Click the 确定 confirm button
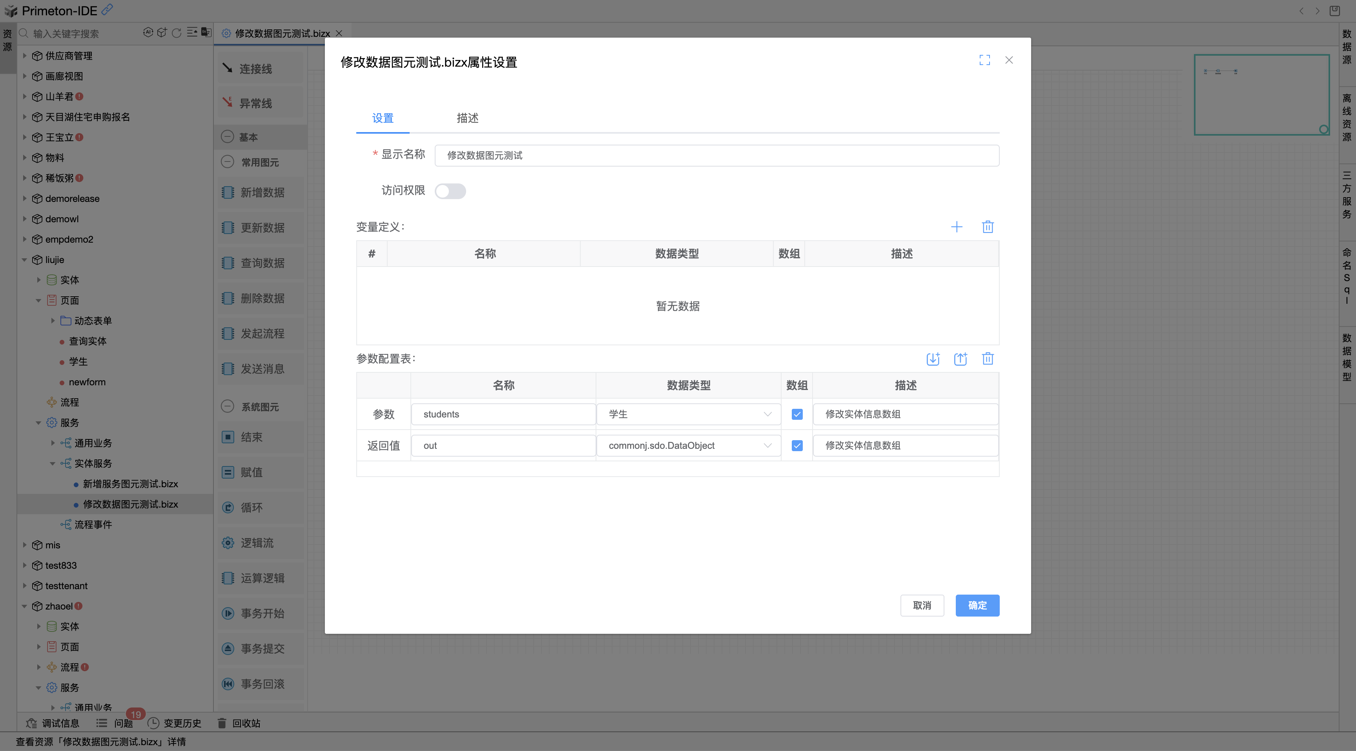Viewport: 1356px width, 751px height. click(x=977, y=605)
